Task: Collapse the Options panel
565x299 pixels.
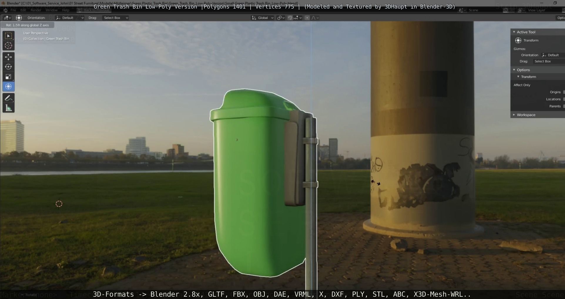Action: [x=514, y=70]
